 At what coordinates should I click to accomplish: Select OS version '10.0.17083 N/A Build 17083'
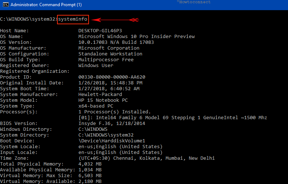(x=116, y=42)
